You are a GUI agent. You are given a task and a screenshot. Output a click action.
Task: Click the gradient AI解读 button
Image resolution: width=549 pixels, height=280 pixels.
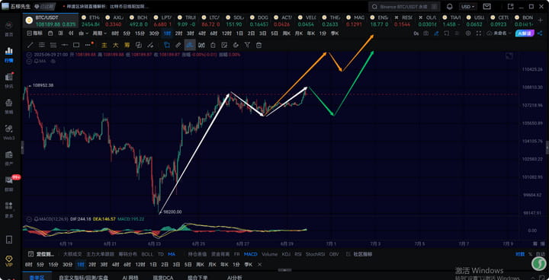pos(524,33)
